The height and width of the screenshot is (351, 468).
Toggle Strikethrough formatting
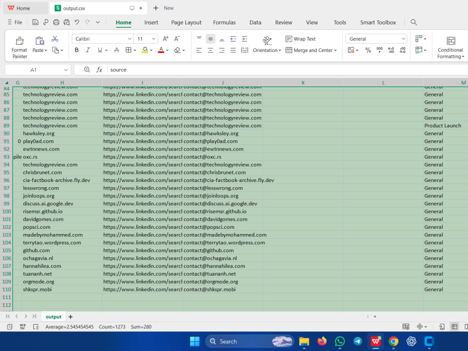click(117, 50)
